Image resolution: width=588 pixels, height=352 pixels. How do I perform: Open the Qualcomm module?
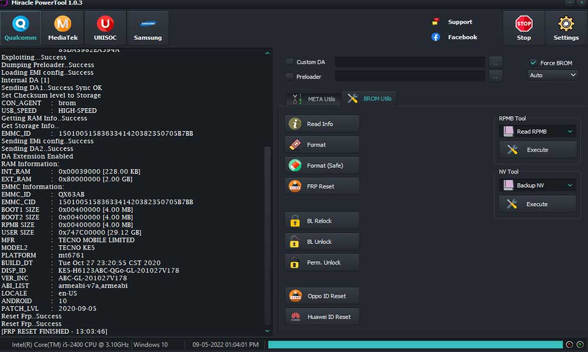[x=21, y=28]
